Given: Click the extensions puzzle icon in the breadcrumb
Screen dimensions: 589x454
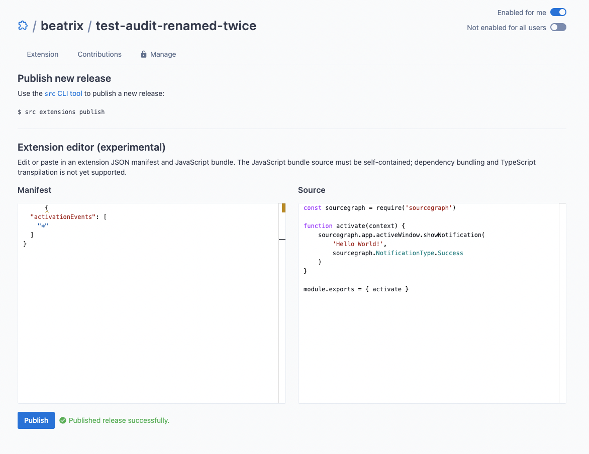Looking at the screenshot, I should coord(23,26).
